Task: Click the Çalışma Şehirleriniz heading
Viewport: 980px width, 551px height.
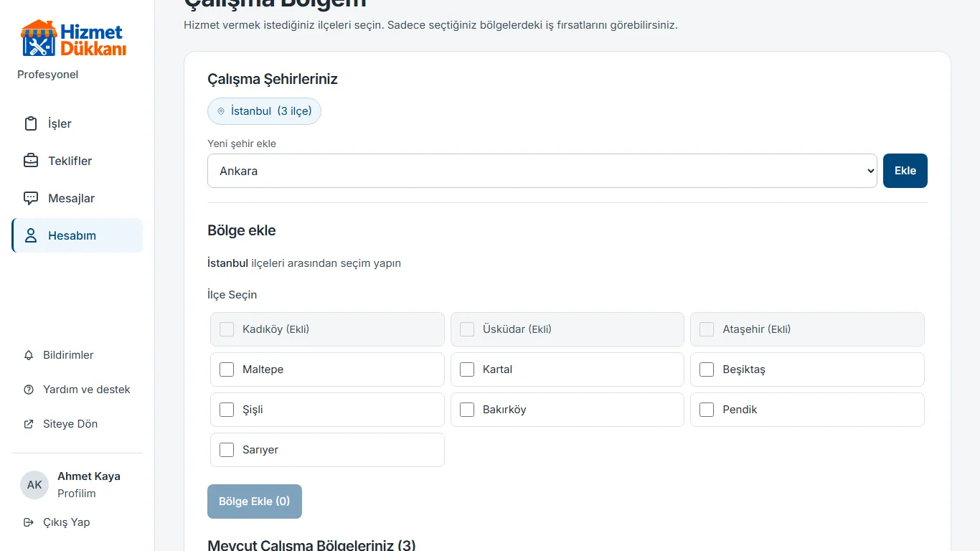Action: coord(273,79)
